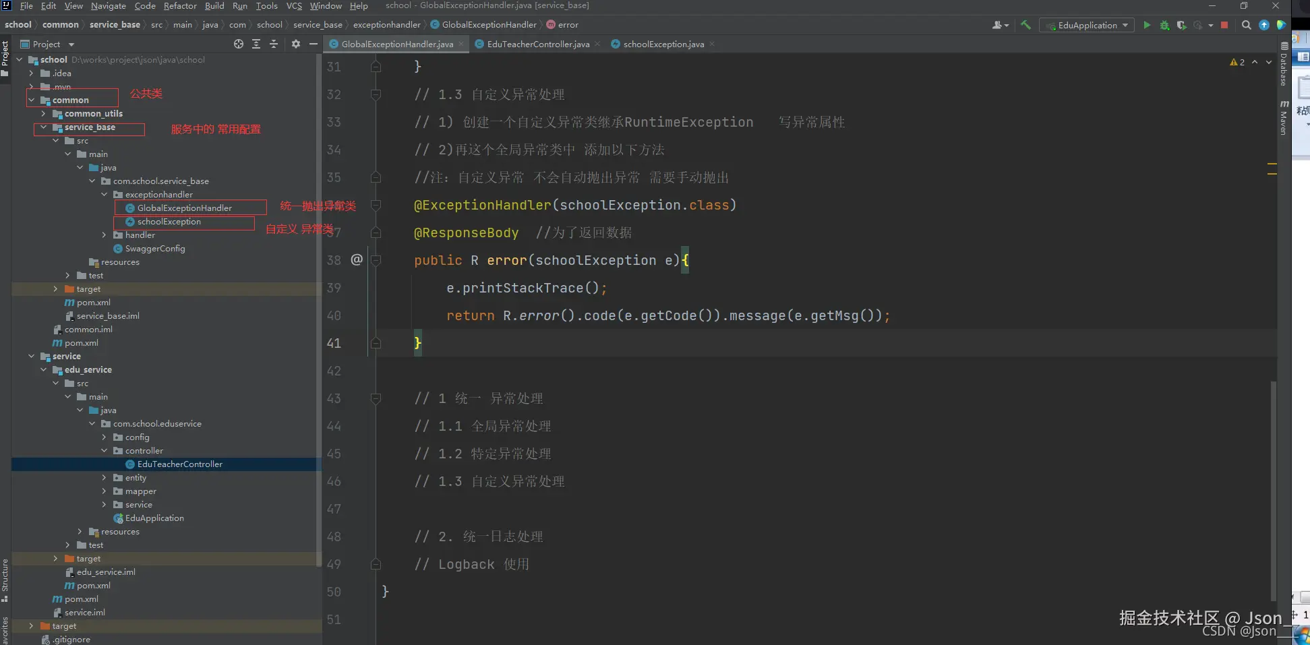The width and height of the screenshot is (1310, 645).
Task: Place cursor on e.printStackTrace() line
Action: pyautogui.click(x=527, y=288)
